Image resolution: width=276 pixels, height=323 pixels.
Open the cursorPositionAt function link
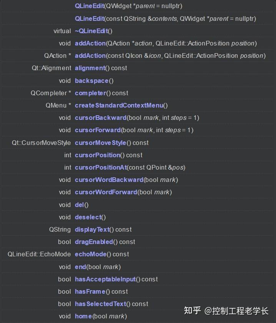click(101, 167)
